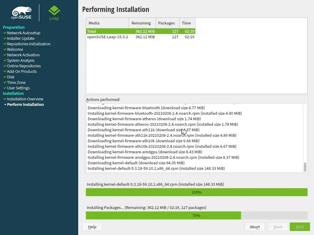The width and height of the screenshot is (314, 235).
Task: Click the disabled Back button
Action: point(278,227)
